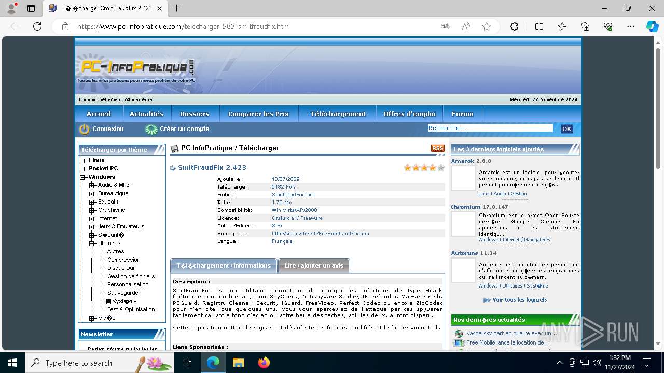This screenshot has height=373, width=664.
Task: Open File Explorer from taskbar
Action: pyautogui.click(x=238, y=363)
